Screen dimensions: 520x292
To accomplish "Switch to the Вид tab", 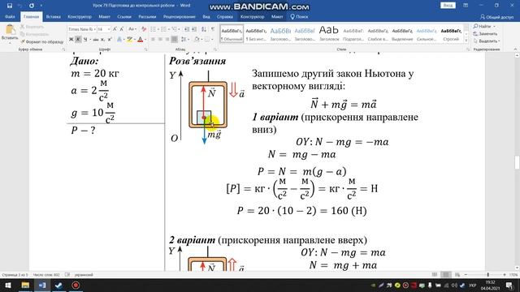I will [206, 16].
